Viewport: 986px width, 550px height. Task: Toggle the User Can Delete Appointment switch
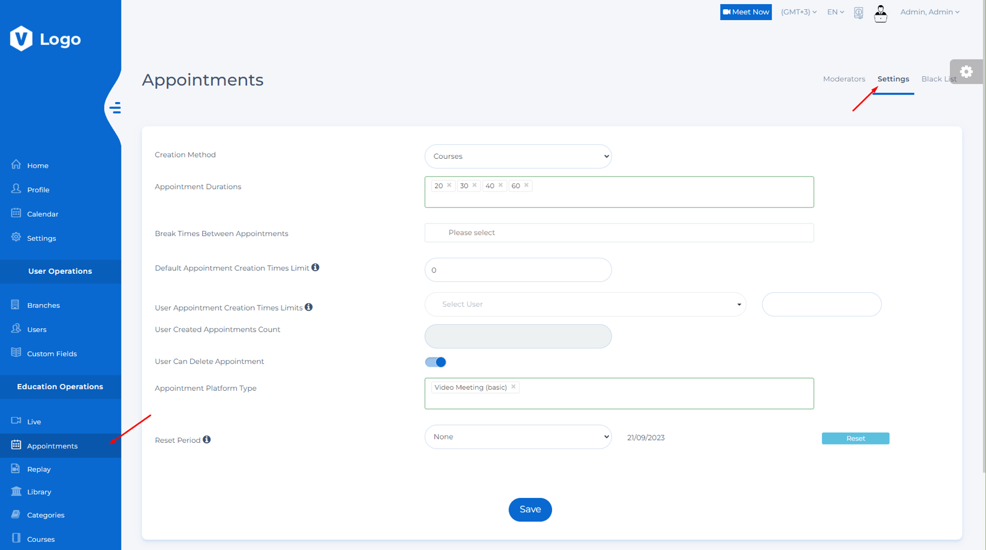[x=436, y=362]
